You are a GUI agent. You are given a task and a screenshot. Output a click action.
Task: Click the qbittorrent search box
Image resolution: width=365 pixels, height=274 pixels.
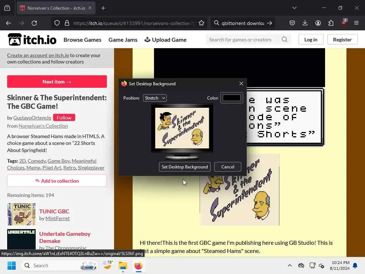(x=242, y=23)
